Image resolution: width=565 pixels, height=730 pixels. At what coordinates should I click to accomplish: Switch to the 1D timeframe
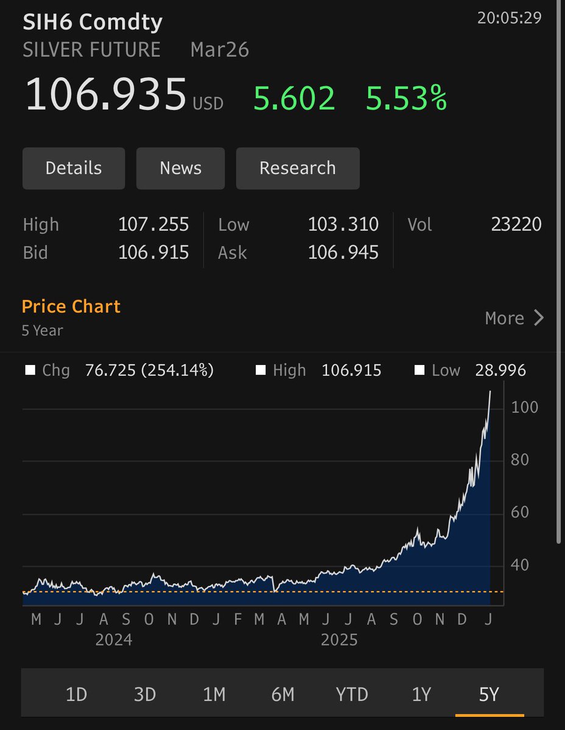76,693
